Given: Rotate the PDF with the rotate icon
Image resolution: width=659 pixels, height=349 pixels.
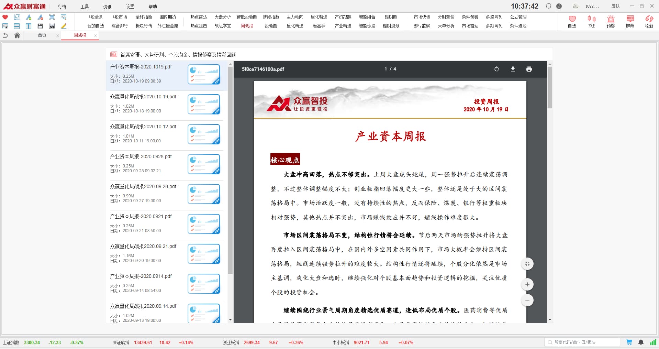Looking at the screenshot, I should [497, 69].
